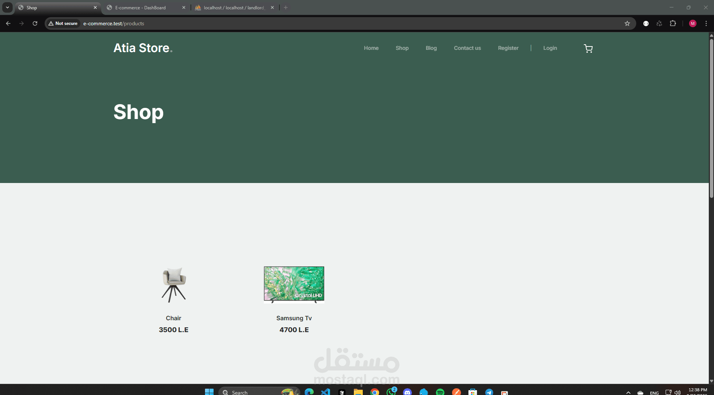Open the shopping cart icon
This screenshot has height=395, width=714.
click(x=588, y=48)
